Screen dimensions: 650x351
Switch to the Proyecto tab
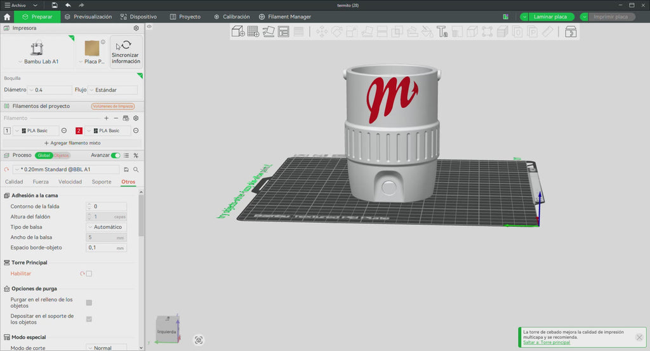click(x=185, y=17)
